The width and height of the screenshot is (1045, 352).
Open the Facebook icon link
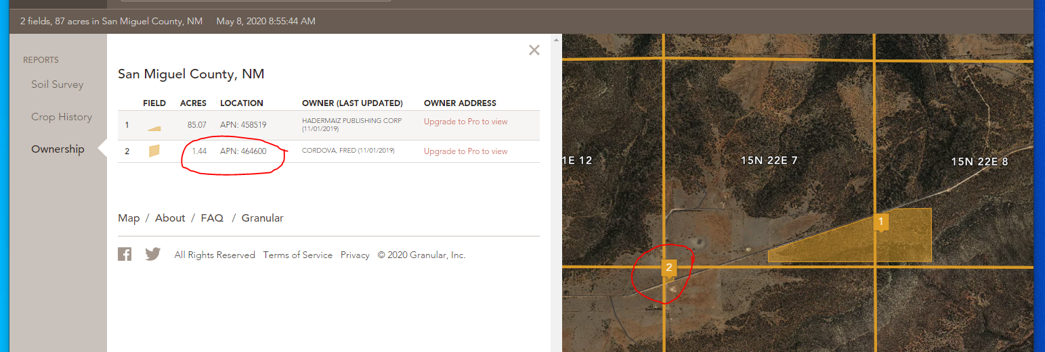(x=125, y=254)
